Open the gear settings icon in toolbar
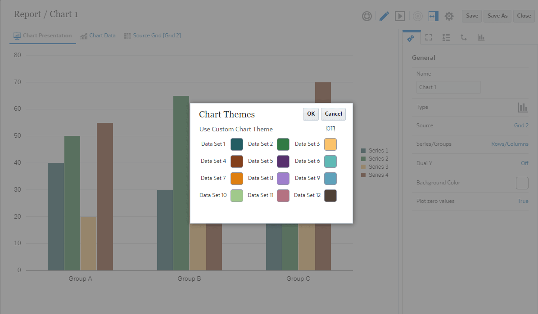538x314 pixels. pyautogui.click(x=449, y=16)
